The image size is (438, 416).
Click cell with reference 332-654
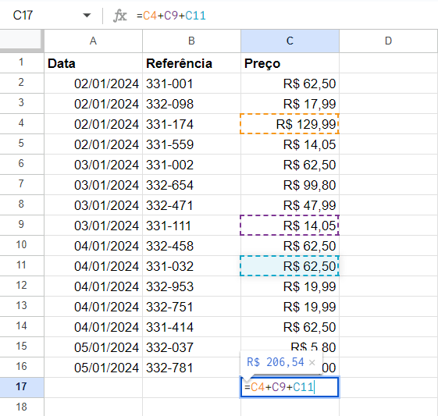[191, 185]
